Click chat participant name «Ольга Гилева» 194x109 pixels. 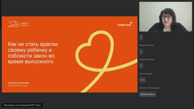coord(146,74)
